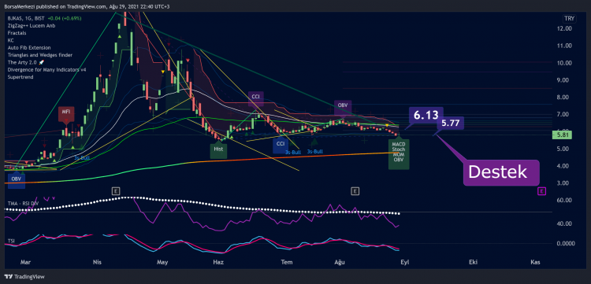Click the 11.00 price axis label

coord(564,46)
